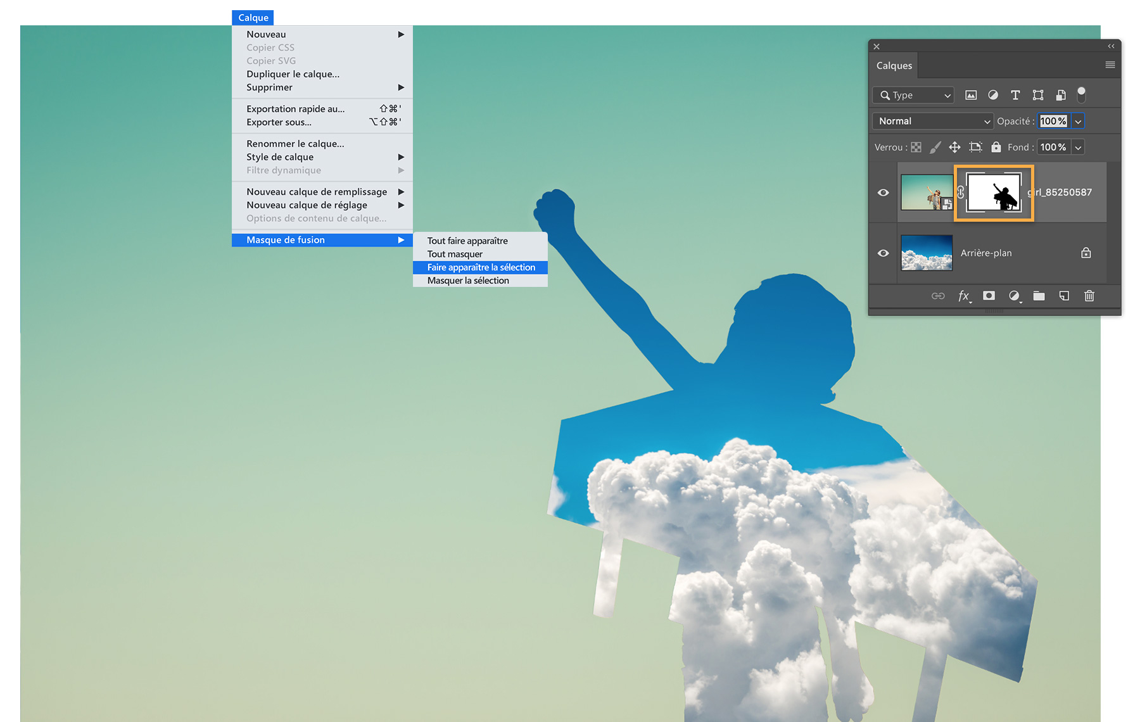
Task: Unlock Arrière-plan layer padlock icon
Action: coord(1086,253)
